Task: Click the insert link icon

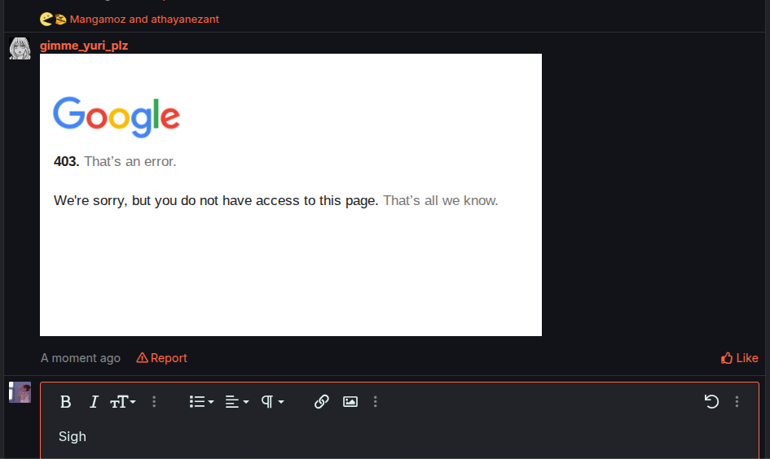Action: [322, 401]
